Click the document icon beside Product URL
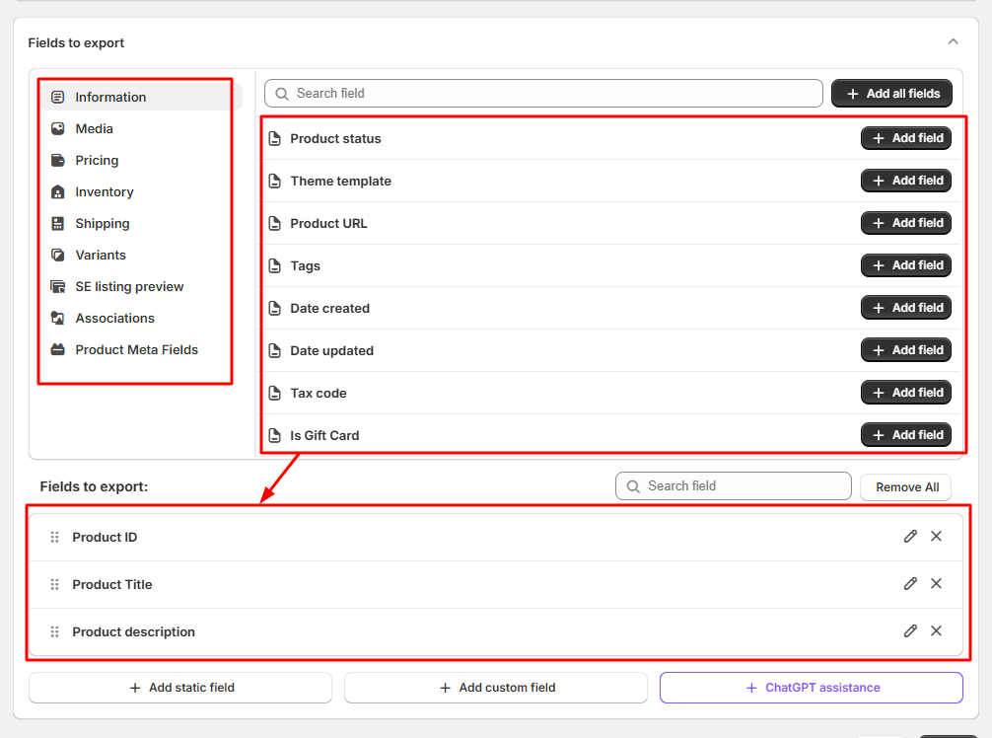 point(274,223)
